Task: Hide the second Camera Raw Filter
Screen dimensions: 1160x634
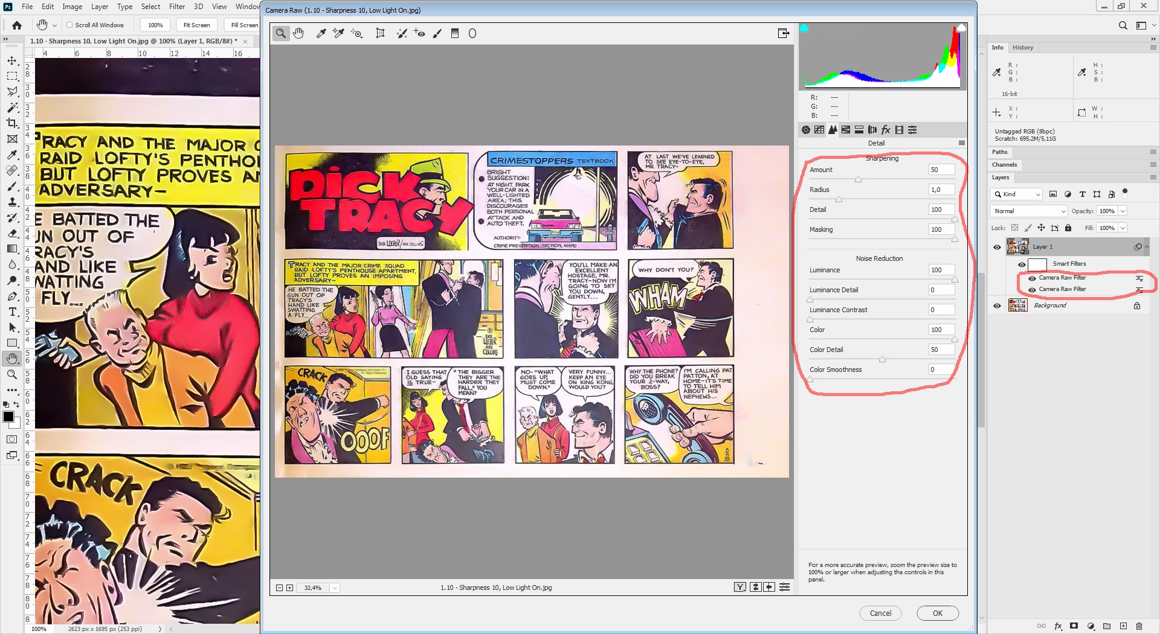Action: coord(1032,290)
